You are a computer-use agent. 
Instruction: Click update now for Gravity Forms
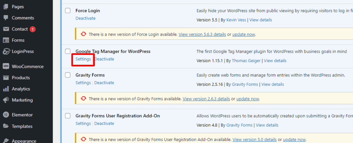pos(248,99)
